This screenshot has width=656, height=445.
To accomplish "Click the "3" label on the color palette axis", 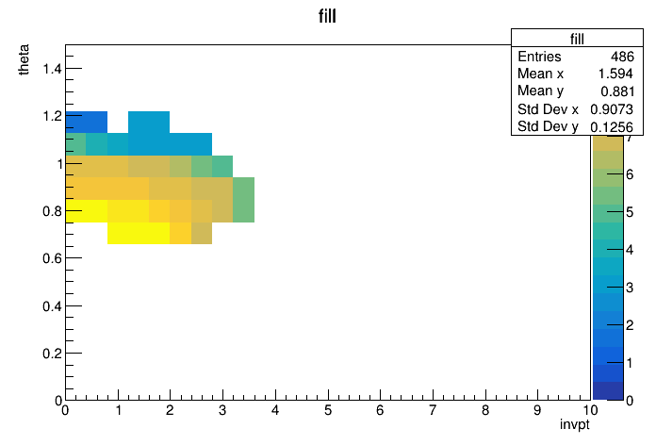I will (630, 288).
